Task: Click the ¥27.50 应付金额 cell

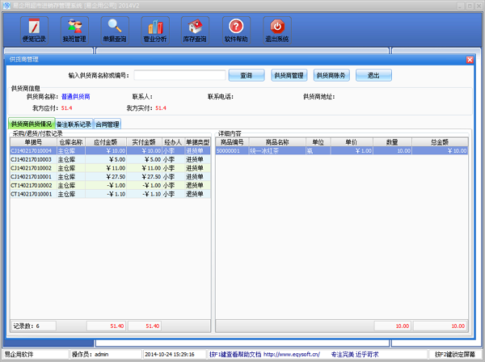Action: click(106, 177)
